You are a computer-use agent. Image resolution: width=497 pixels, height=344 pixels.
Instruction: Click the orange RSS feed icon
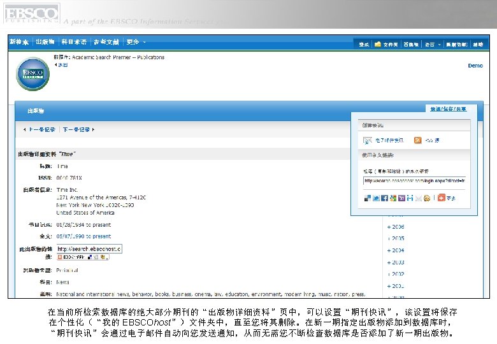[418, 140]
